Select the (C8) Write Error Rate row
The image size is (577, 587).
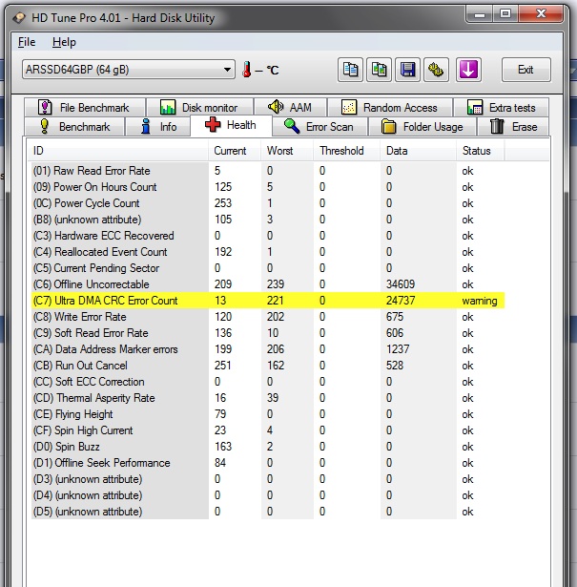(x=268, y=317)
